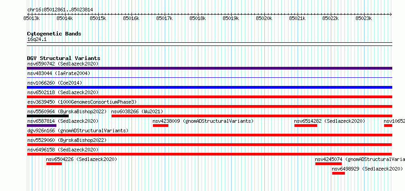Click the 85023k ruler tick label

[x=364, y=18]
